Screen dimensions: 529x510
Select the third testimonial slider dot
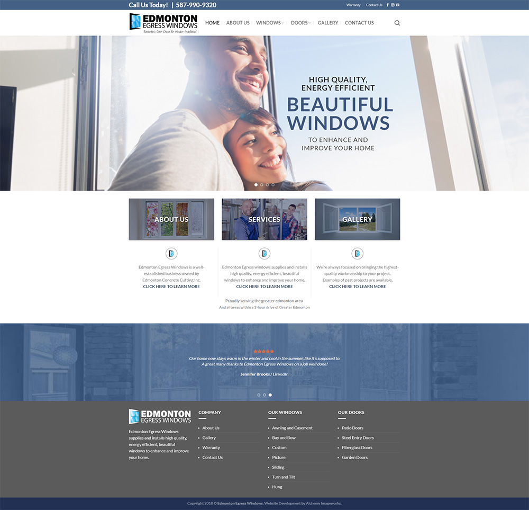click(x=270, y=395)
